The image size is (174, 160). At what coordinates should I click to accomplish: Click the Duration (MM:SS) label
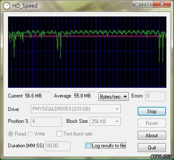(x=26, y=146)
